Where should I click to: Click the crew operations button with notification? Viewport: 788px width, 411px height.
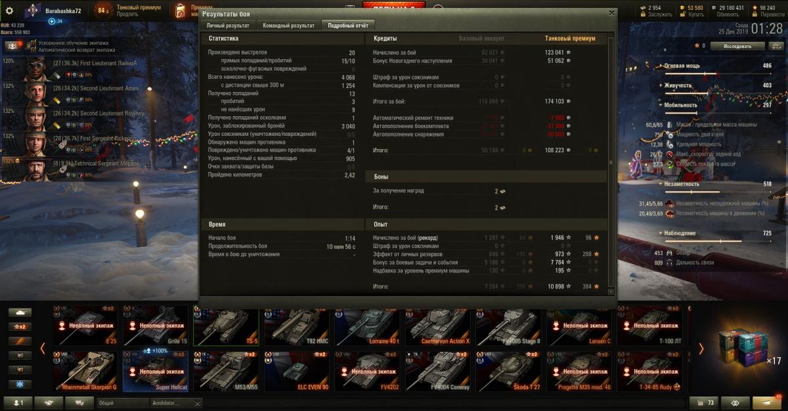[14, 46]
